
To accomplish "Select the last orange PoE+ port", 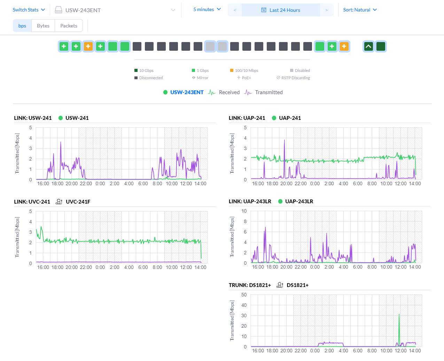I will (344, 46).
